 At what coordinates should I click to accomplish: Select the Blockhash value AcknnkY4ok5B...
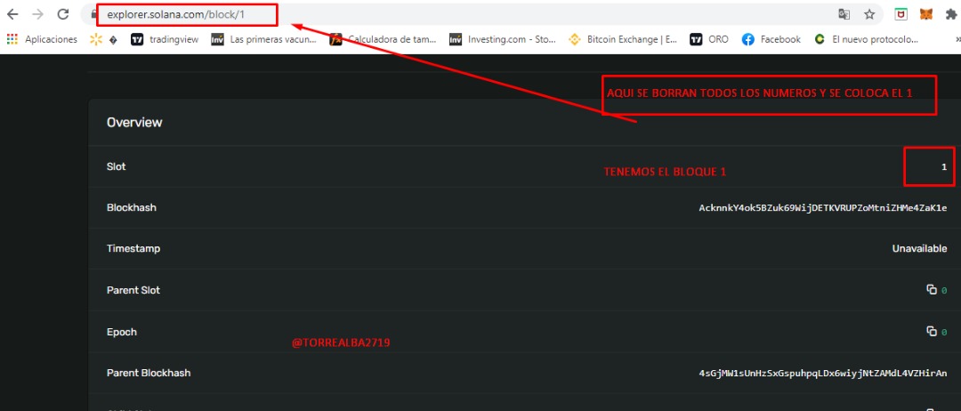click(x=823, y=207)
